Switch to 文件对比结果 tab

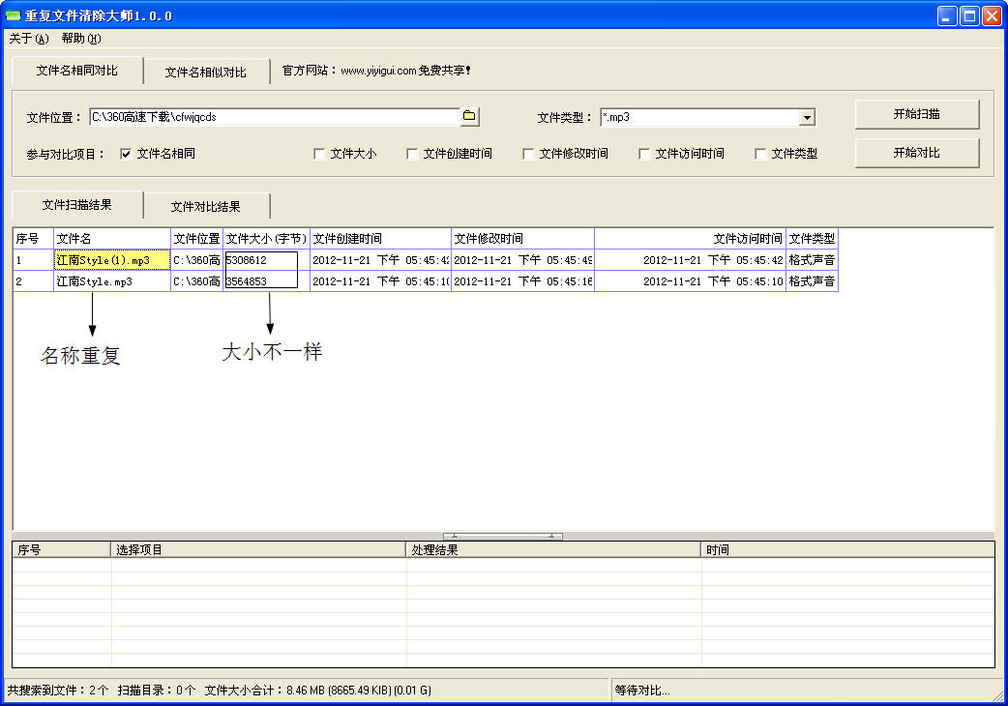click(205, 206)
